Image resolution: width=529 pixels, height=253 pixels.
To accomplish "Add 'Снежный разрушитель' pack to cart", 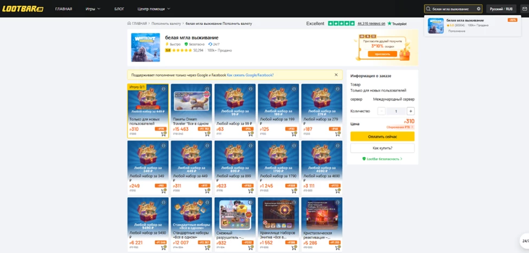I will (251, 247).
